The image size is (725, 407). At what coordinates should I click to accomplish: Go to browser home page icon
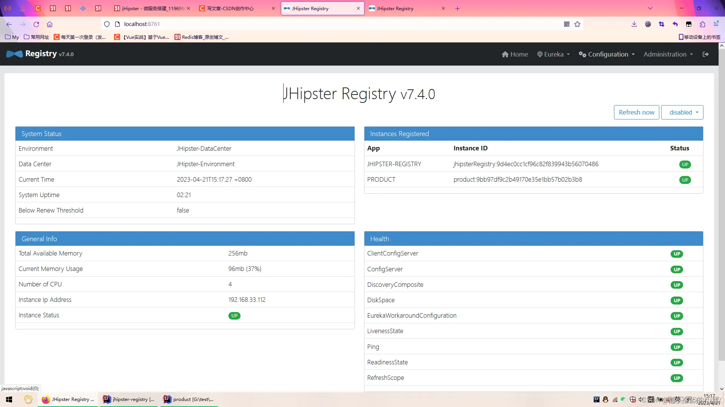tap(49, 24)
